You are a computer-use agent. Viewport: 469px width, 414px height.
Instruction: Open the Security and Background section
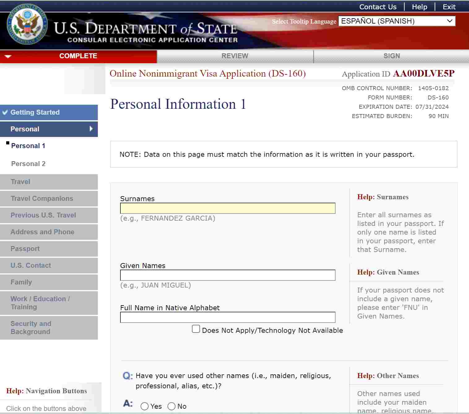(30, 328)
